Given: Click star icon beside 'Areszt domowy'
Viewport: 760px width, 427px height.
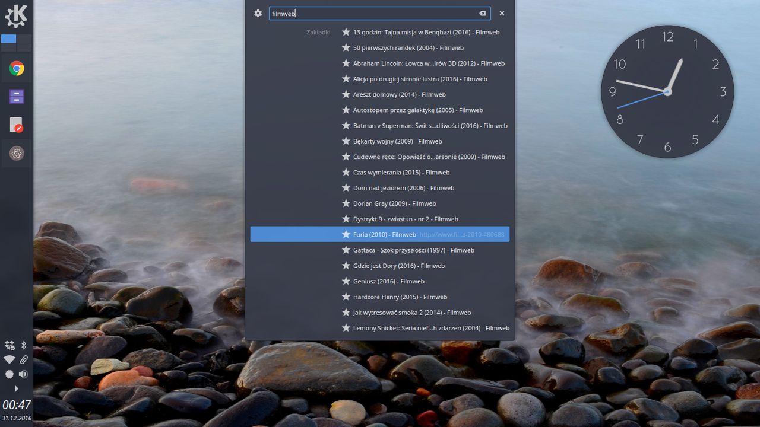Looking at the screenshot, I should 346,94.
